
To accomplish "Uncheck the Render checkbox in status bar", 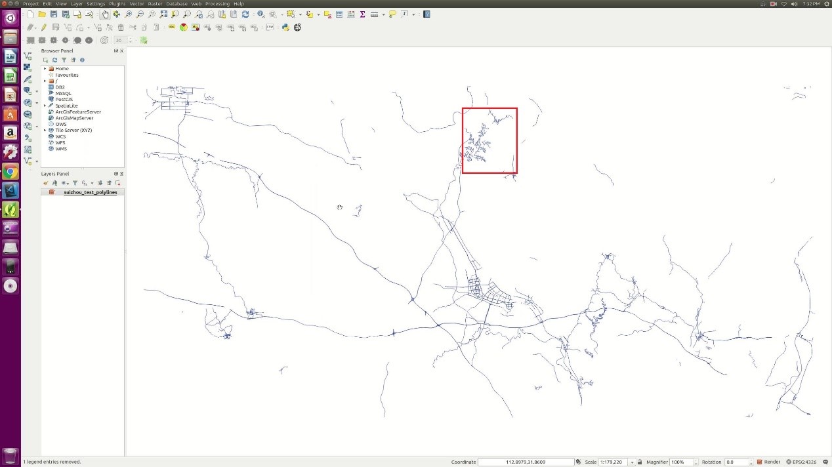I will (760, 462).
